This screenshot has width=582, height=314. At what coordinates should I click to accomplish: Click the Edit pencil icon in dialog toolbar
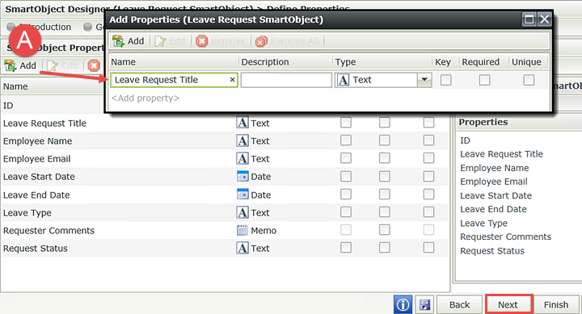(x=160, y=41)
